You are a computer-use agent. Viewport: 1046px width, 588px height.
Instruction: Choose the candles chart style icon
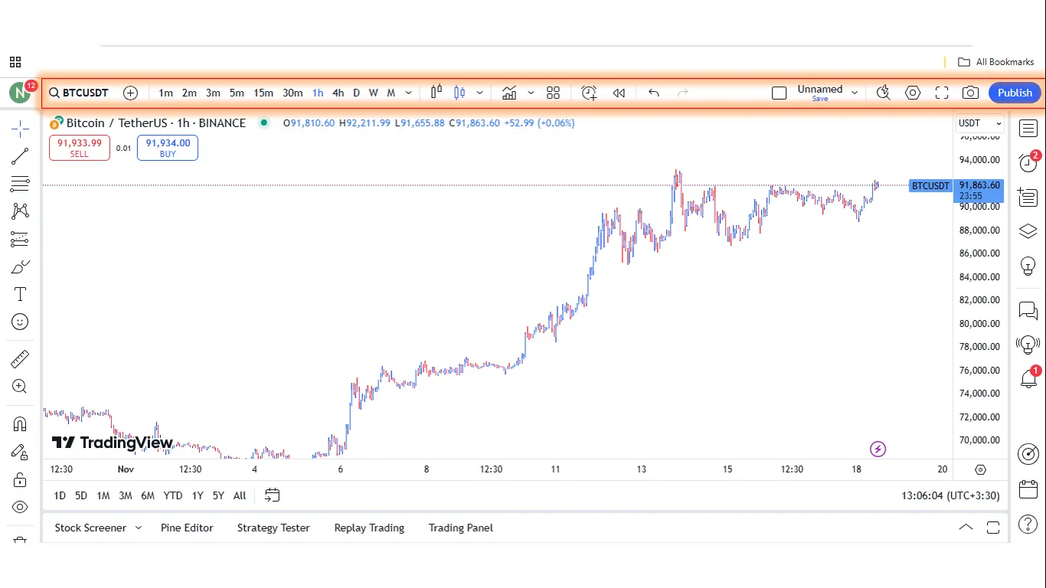point(459,93)
